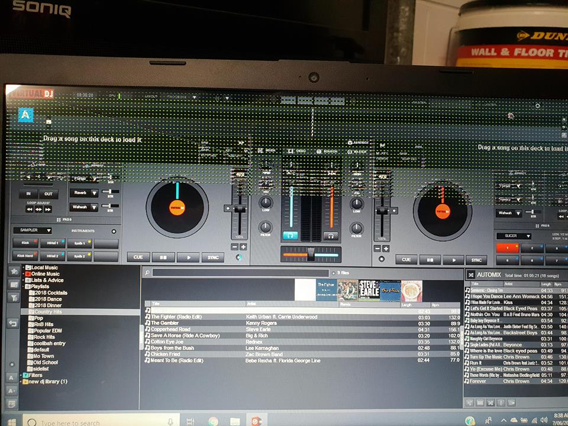Viewport: 568px width, 426px height.
Task: Click the favorites star sidebar icon
Action: click(14, 271)
